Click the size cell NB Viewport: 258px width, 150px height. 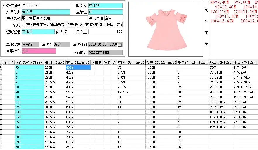click(x=29, y=67)
